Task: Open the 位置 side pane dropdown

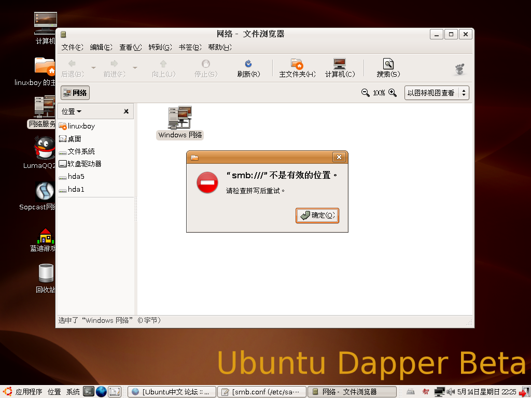Action: pos(72,111)
